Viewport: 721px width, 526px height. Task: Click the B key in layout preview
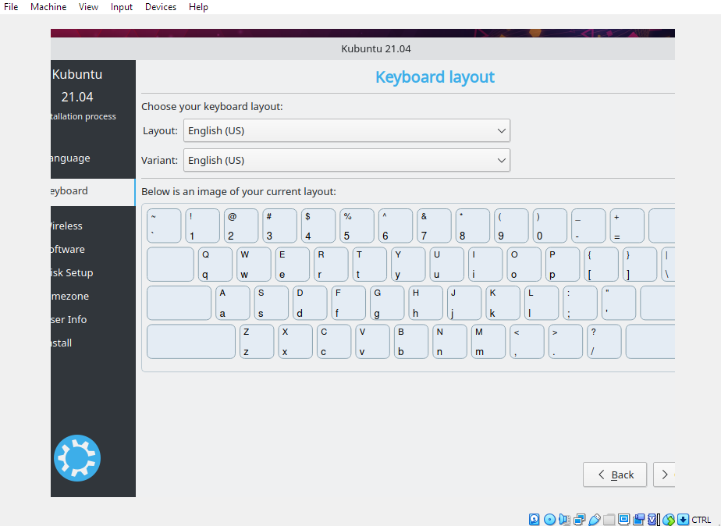tap(411, 342)
